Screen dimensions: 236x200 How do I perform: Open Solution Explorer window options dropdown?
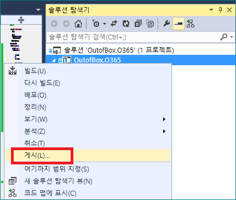(x=211, y=10)
